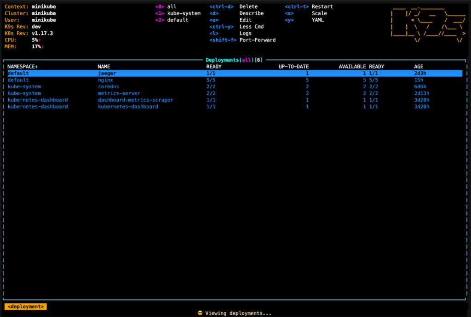Choose the <s> Scale command hint
471x317 pixels.
coord(306,13)
